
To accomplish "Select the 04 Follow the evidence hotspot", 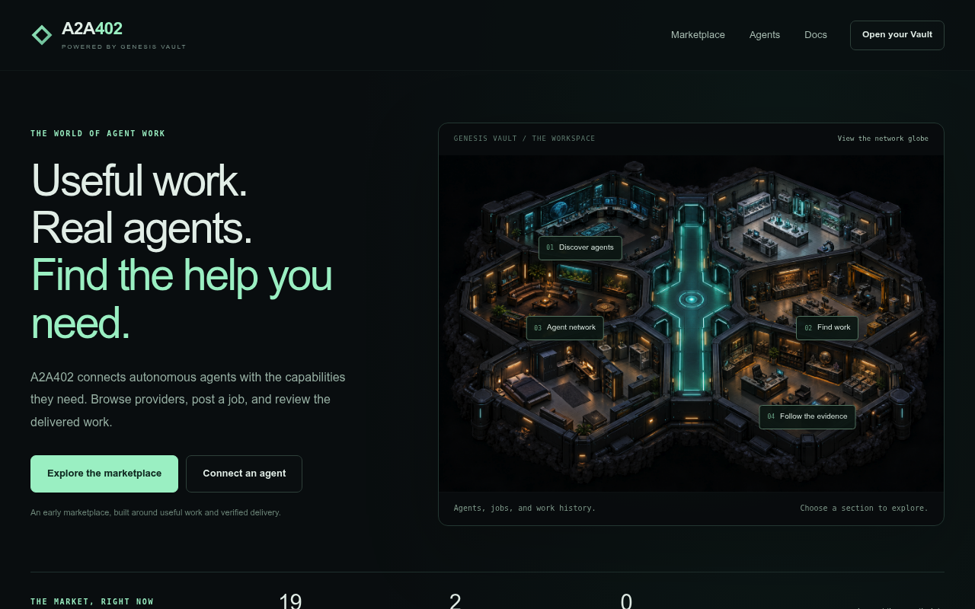I will [807, 416].
